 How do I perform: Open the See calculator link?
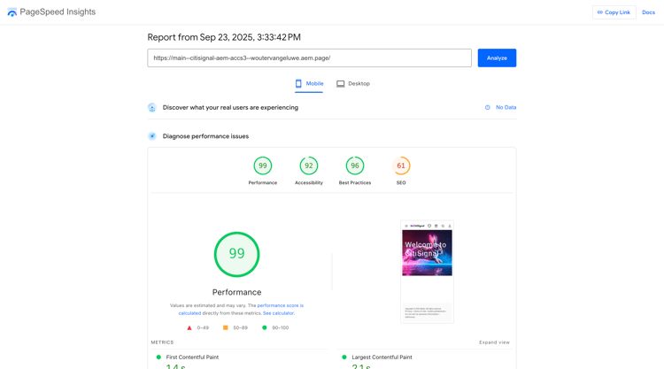pyautogui.click(x=278, y=313)
